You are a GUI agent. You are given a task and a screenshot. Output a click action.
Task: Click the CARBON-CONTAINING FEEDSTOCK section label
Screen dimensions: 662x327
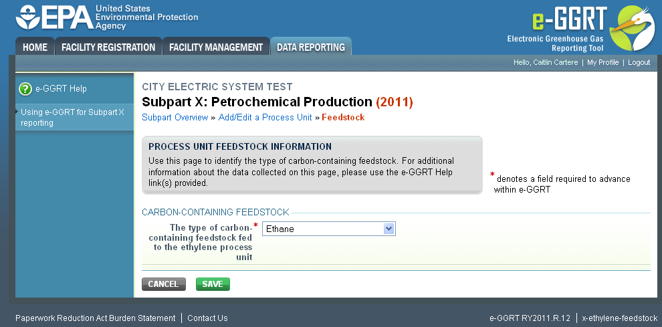(x=215, y=212)
